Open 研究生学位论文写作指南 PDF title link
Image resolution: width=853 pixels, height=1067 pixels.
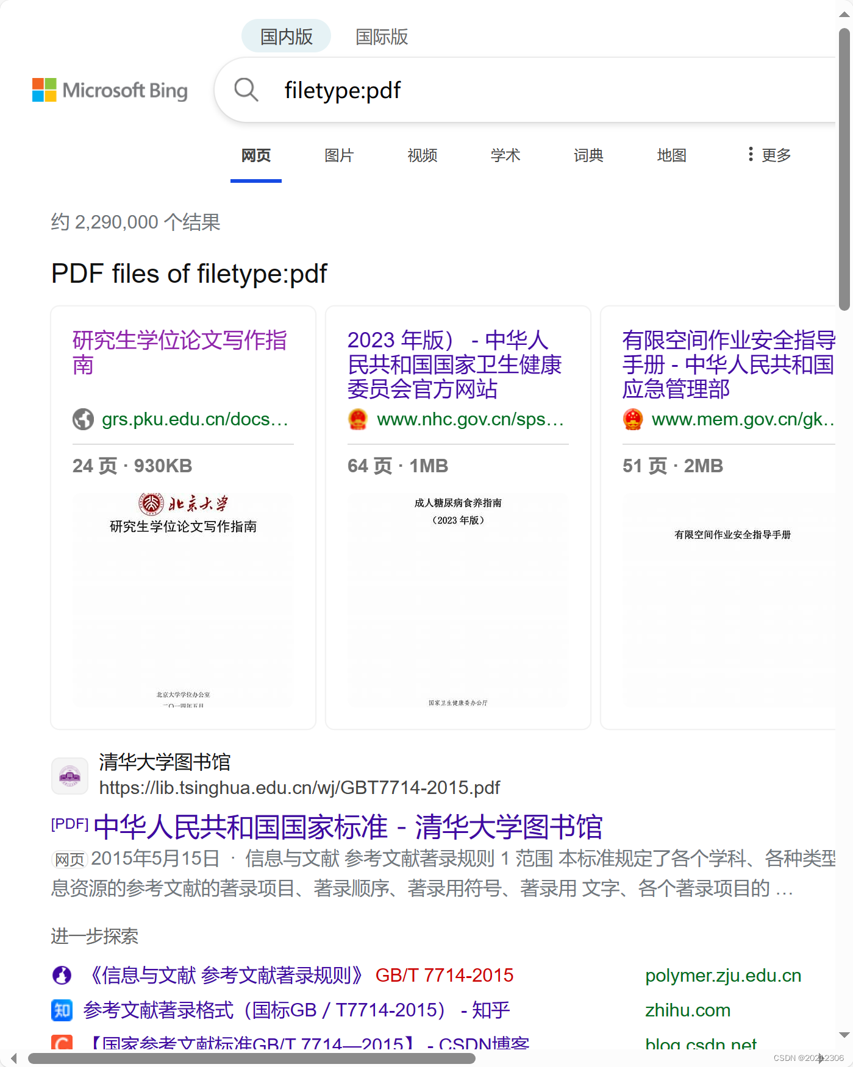pyautogui.click(x=180, y=352)
